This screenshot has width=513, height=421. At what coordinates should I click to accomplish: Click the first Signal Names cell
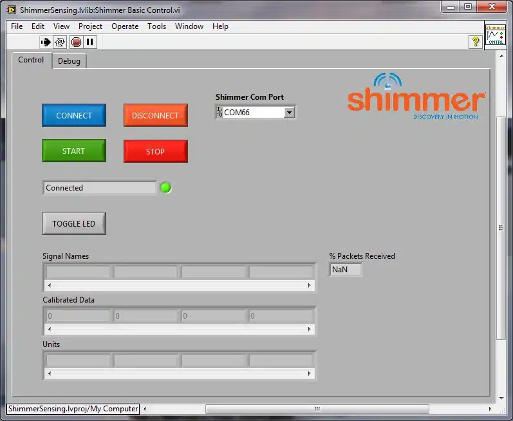coord(78,272)
